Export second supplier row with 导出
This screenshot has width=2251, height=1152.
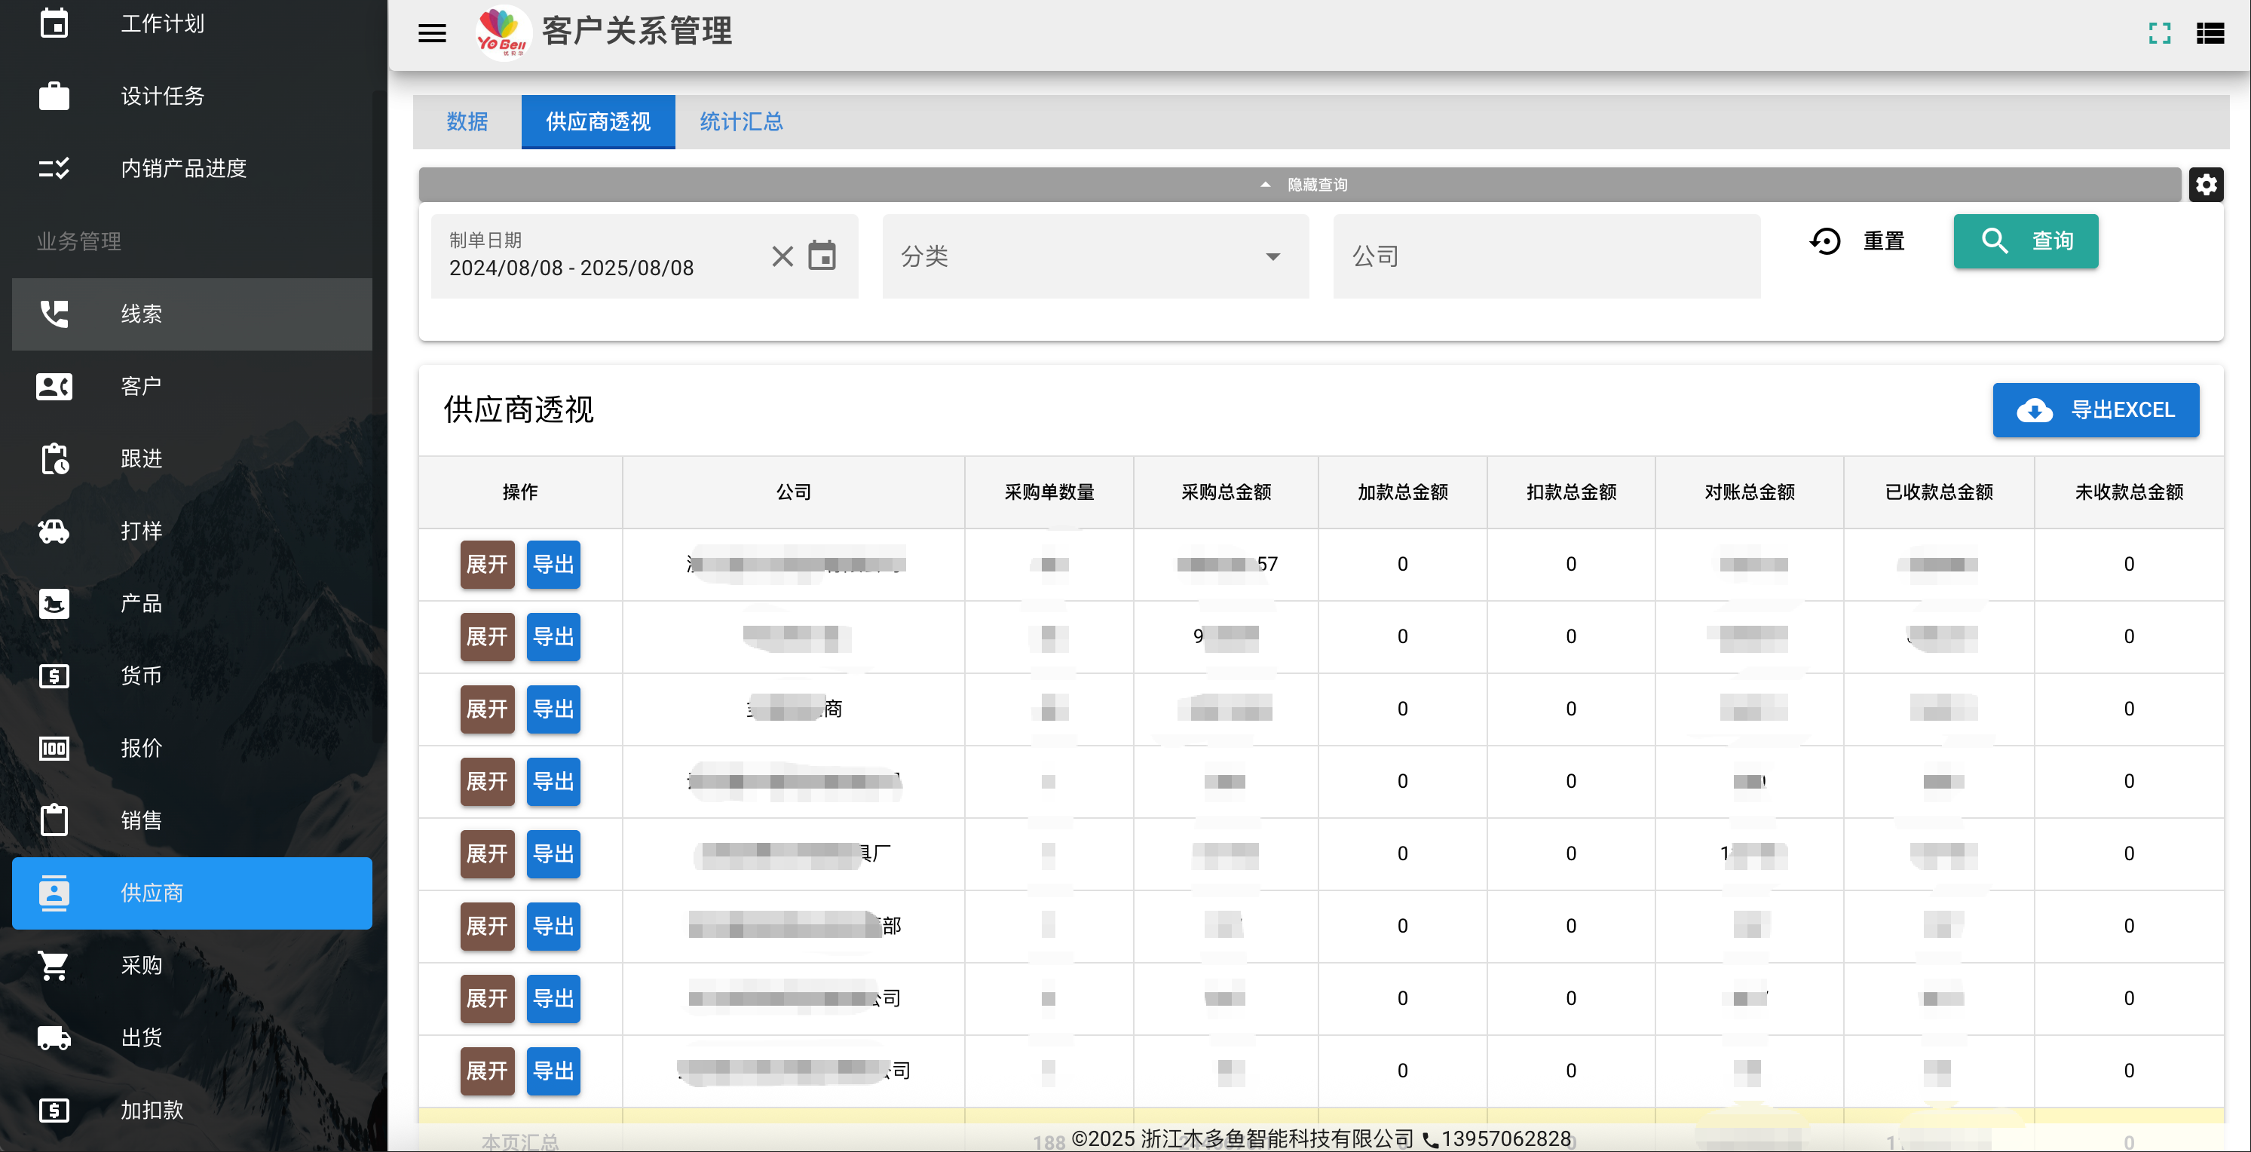[x=553, y=636]
